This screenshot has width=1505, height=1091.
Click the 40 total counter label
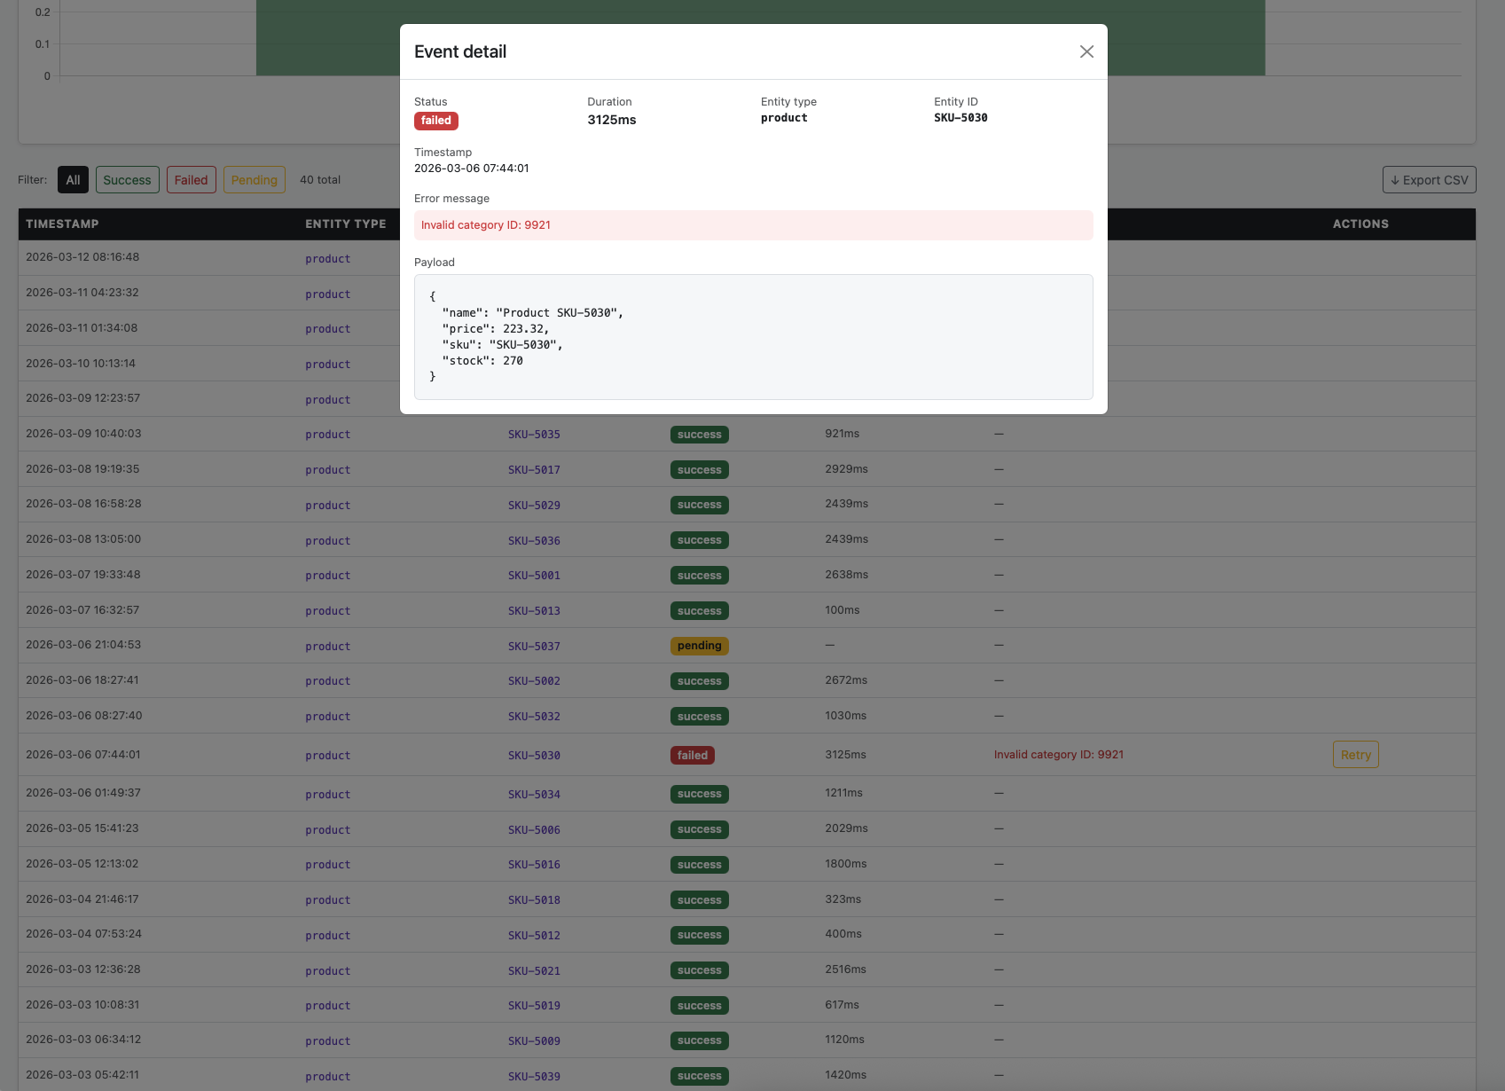click(319, 179)
